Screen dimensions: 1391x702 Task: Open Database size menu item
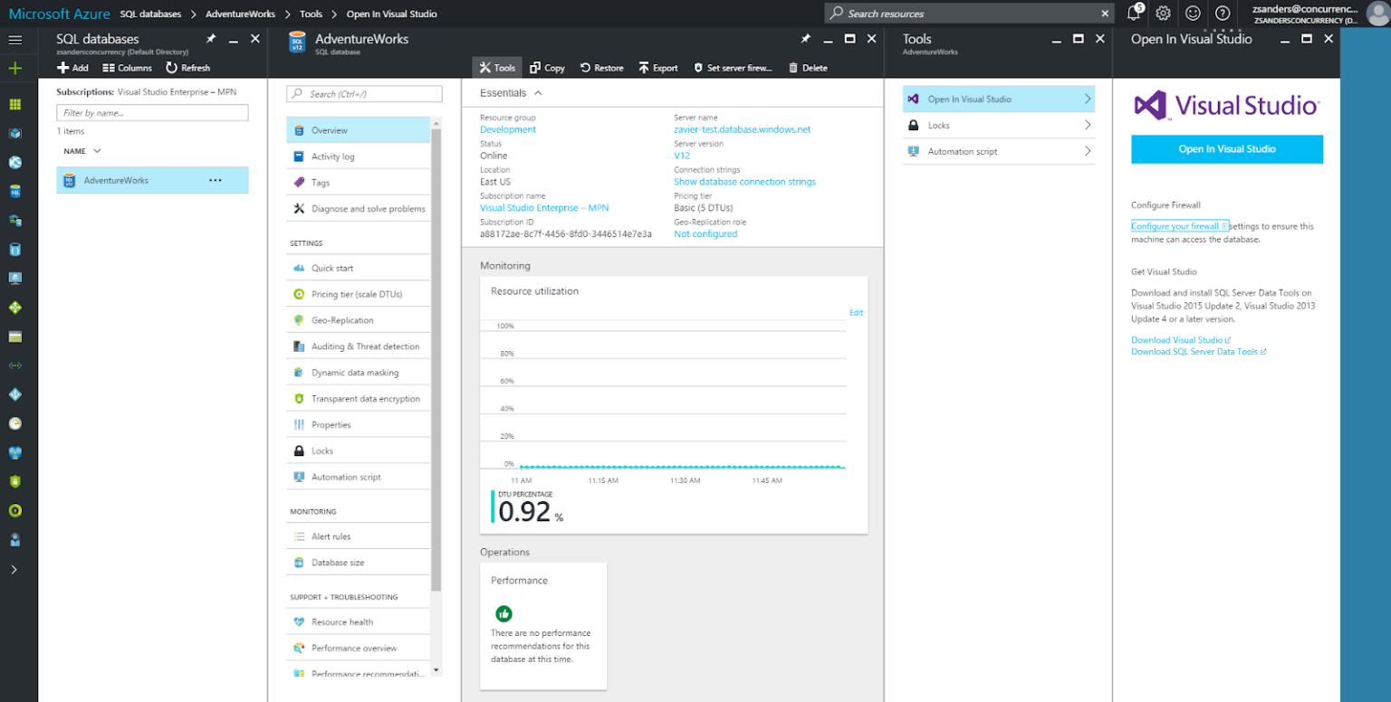pyautogui.click(x=359, y=563)
